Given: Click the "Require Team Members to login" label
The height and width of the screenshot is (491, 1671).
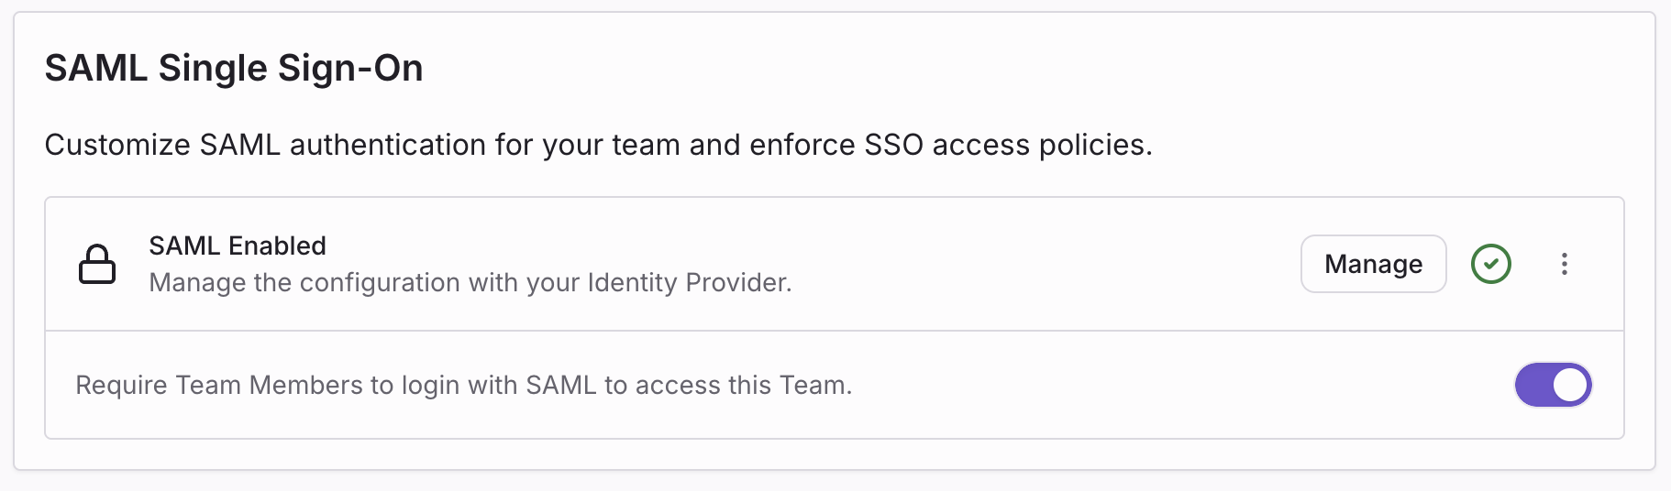Looking at the screenshot, I should (463, 385).
